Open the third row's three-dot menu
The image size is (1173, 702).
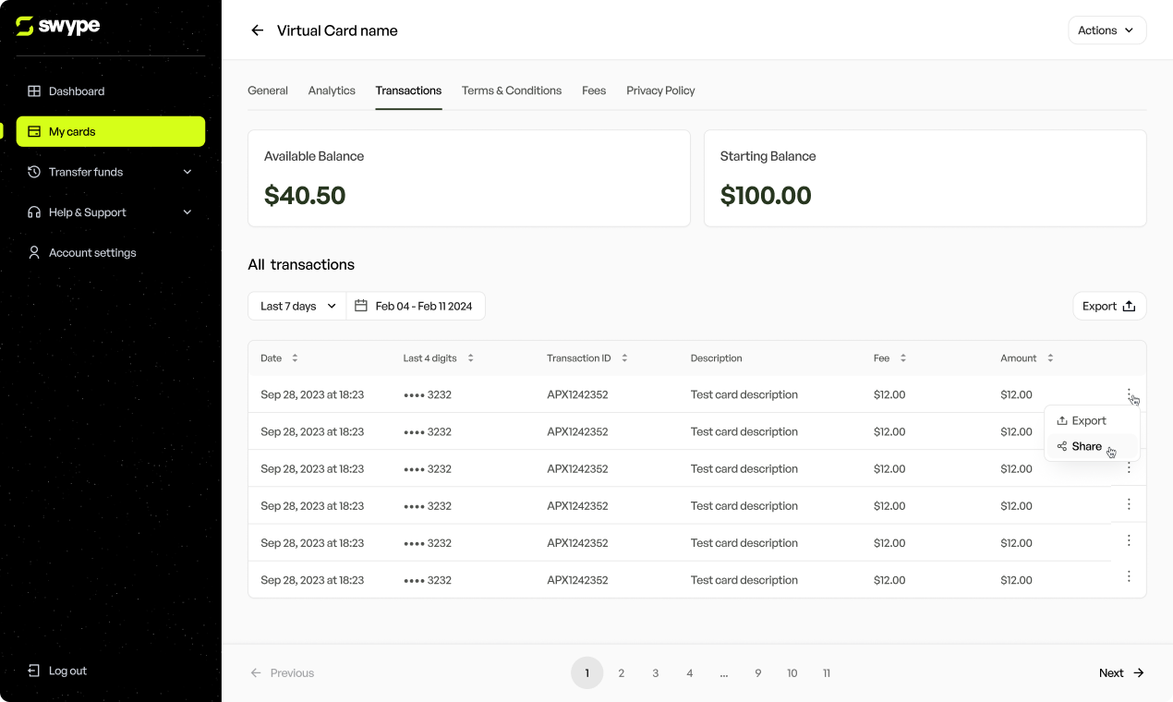[1129, 468]
